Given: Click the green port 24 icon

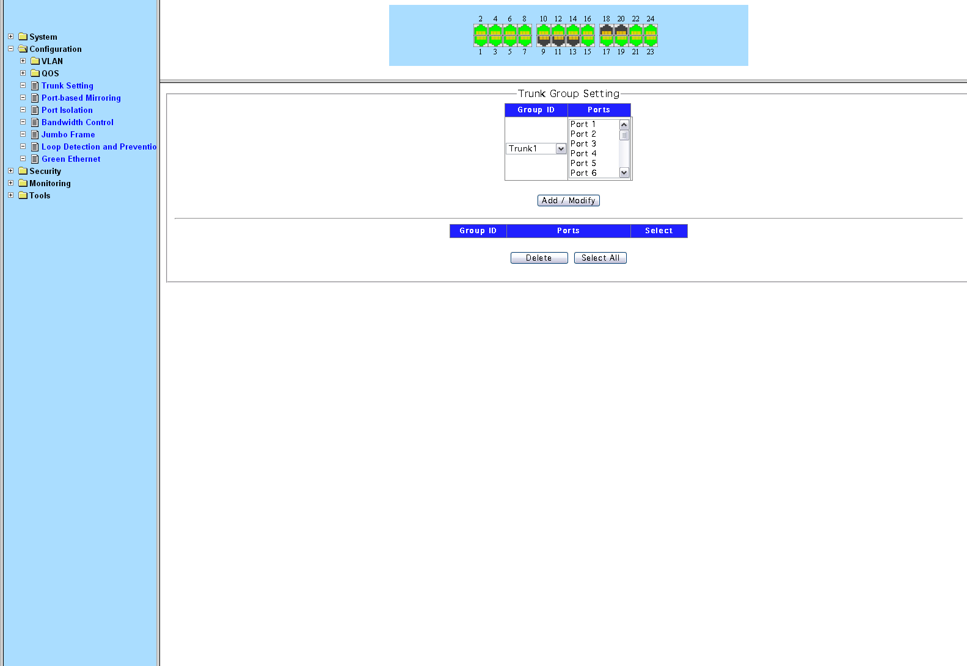Looking at the screenshot, I should click(x=651, y=31).
